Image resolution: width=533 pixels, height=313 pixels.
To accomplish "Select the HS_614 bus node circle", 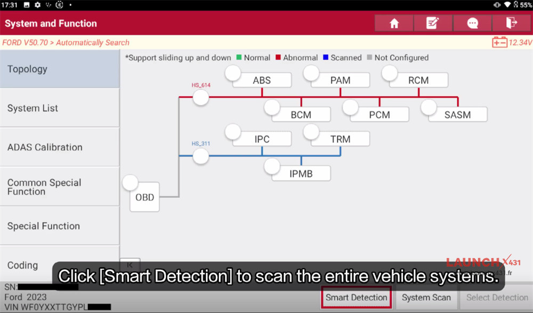I will pyautogui.click(x=200, y=97).
